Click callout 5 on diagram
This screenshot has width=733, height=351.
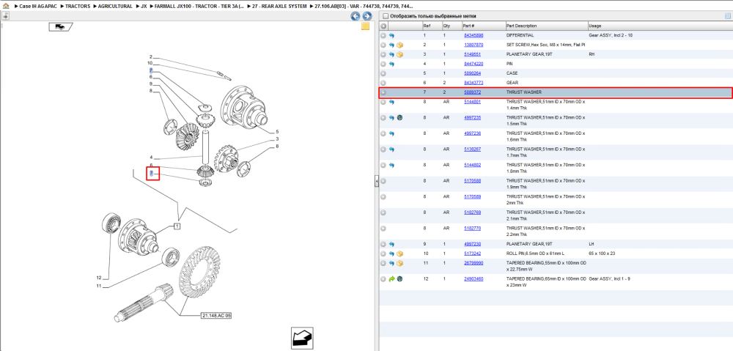(x=277, y=132)
